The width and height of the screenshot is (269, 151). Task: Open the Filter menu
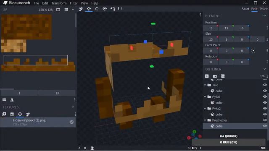(x=74, y=3)
